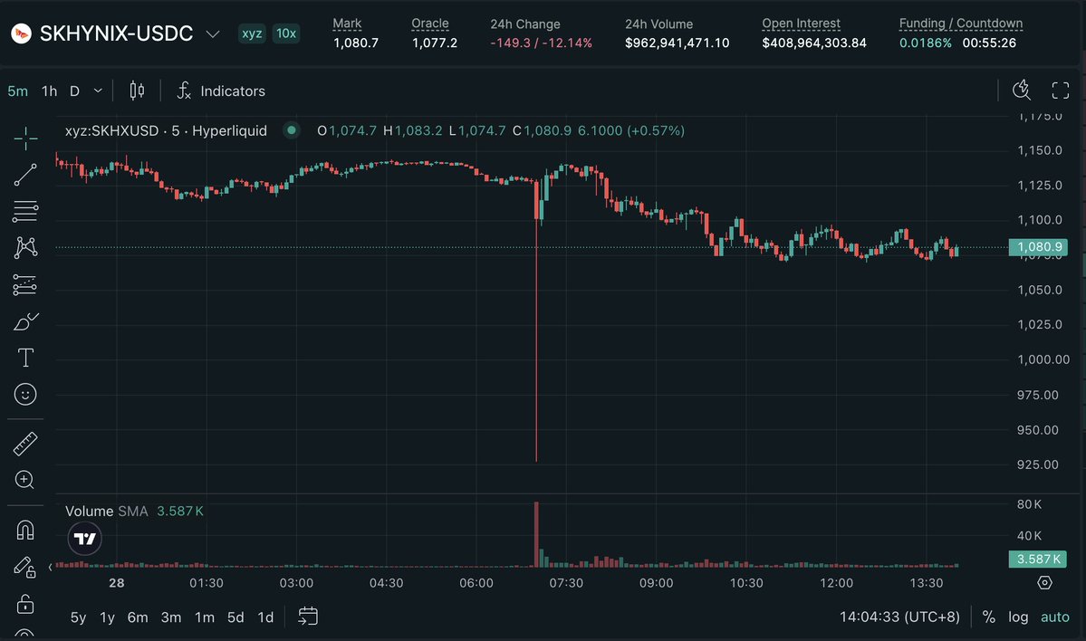Select the ruler measure tool
This screenshot has height=641, width=1086.
(25, 444)
